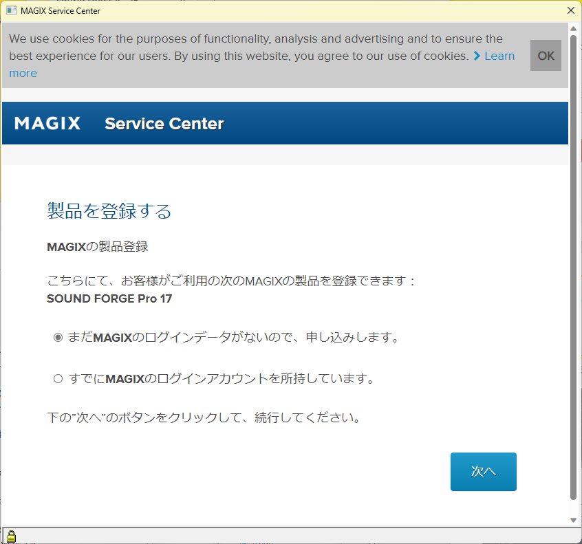This screenshot has width=582, height=544.
Task: Click the SOUND FORGE Pro 17 product name
Action: point(109,298)
